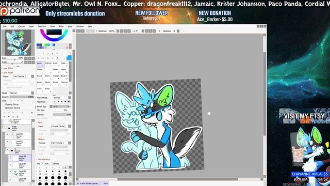The height and width of the screenshot is (186, 330).
Task: Select the hardest brush edge shape preset
Action: pyautogui.click(x=69, y=102)
